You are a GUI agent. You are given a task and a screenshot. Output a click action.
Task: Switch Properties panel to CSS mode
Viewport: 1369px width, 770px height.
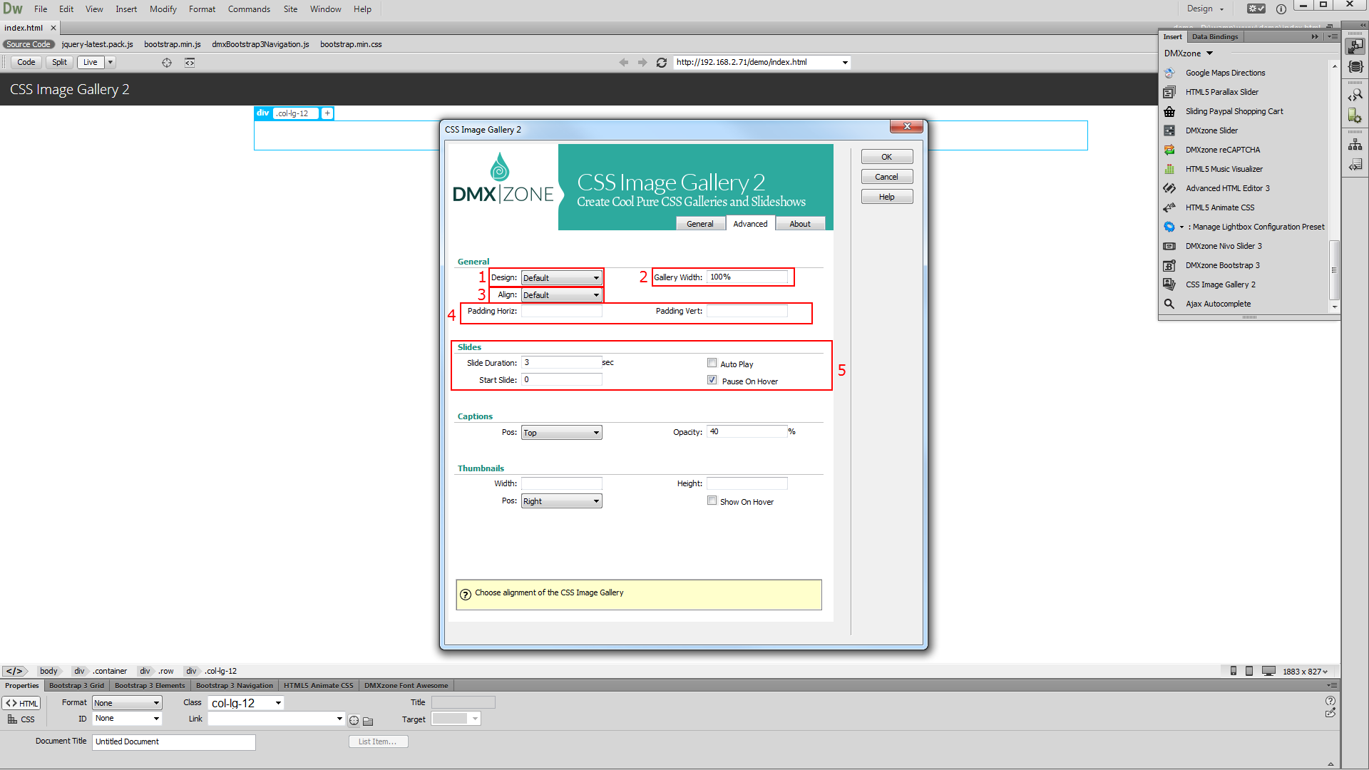(x=21, y=719)
